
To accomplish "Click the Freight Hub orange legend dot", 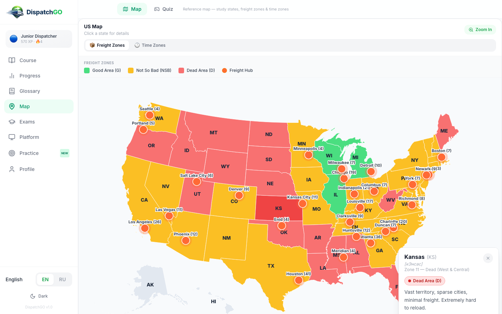I will (x=225, y=70).
